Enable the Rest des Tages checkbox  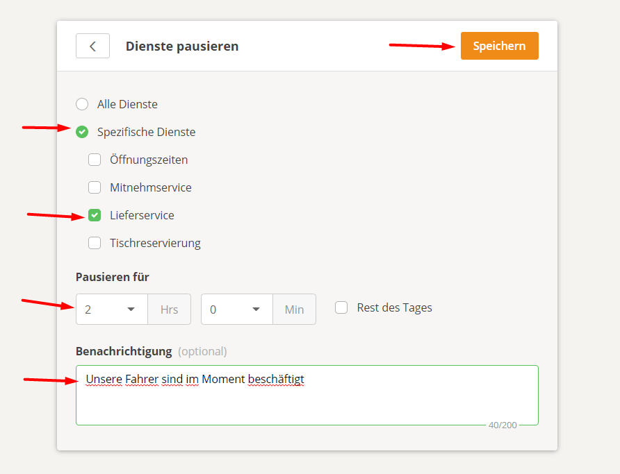point(341,307)
